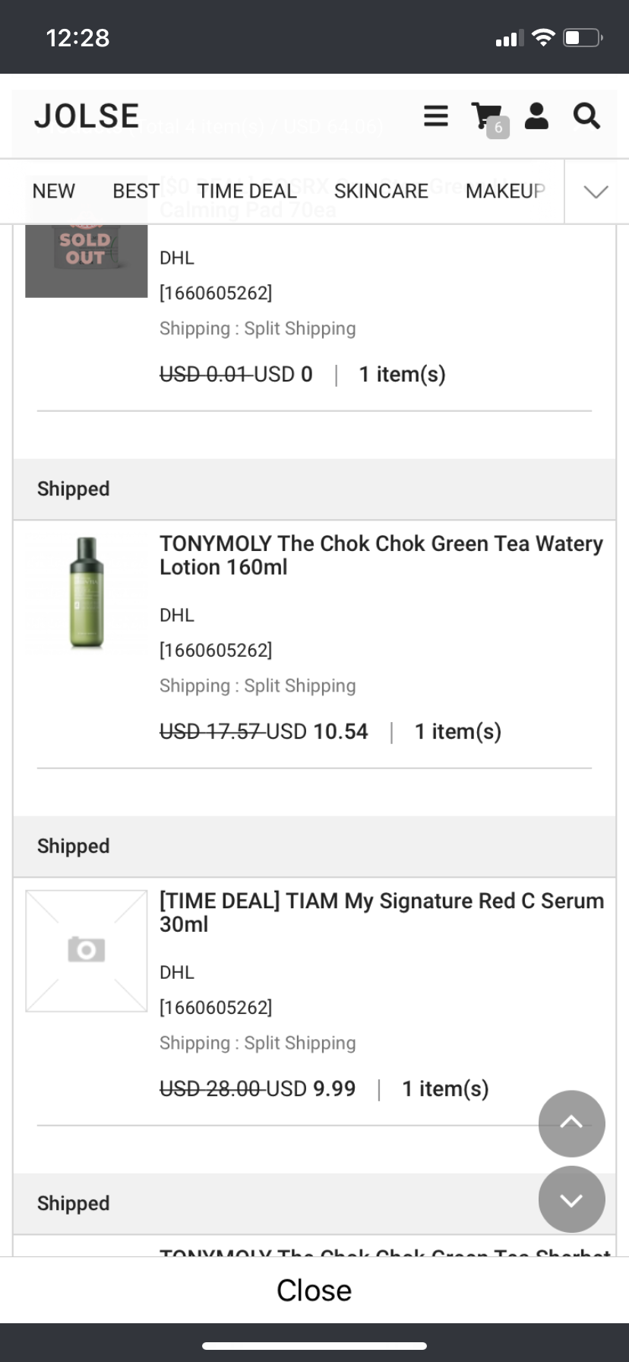Select the NEW category tab
This screenshot has height=1362, width=629.
54,191
